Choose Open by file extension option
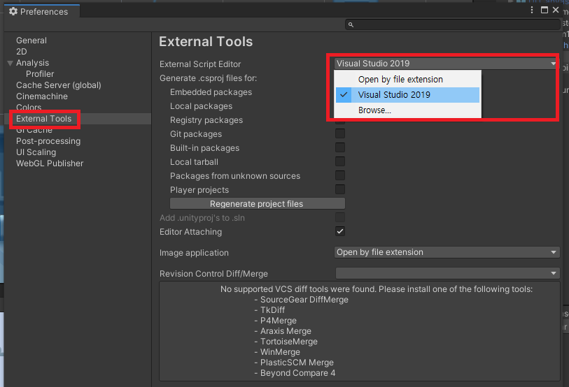The height and width of the screenshot is (387, 569). tap(407, 80)
